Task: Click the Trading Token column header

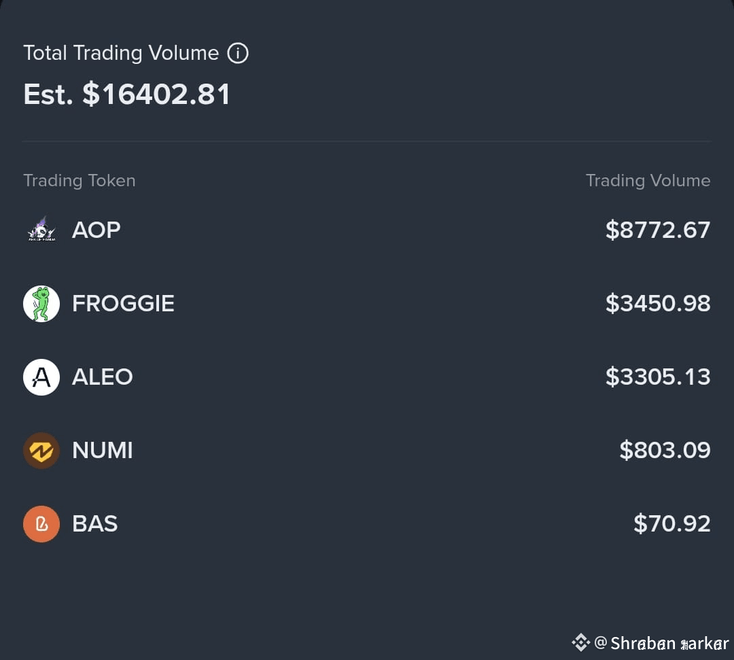Action: [x=80, y=181]
